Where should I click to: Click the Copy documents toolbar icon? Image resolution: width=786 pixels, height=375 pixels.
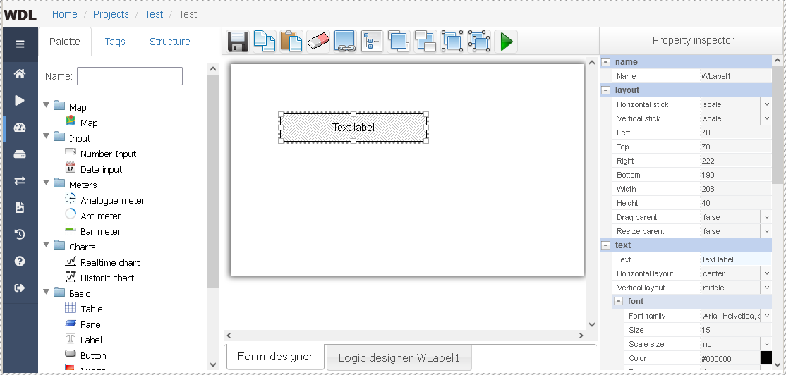[x=264, y=41]
